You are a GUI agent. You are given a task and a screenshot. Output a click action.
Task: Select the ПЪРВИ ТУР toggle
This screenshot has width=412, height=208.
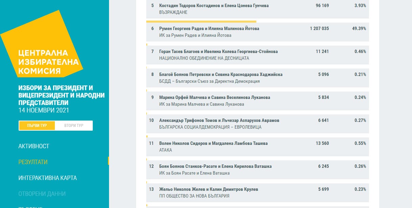(x=37, y=126)
